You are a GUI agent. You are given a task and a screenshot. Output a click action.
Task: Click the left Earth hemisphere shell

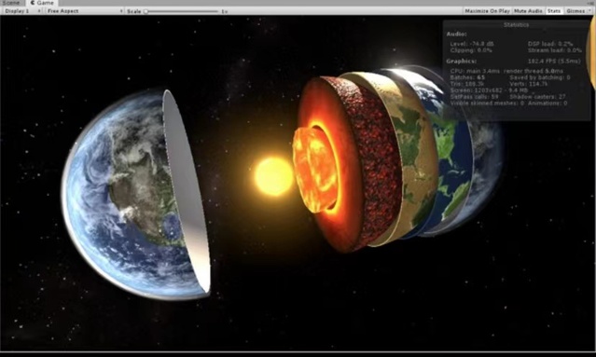[x=136, y=194]
